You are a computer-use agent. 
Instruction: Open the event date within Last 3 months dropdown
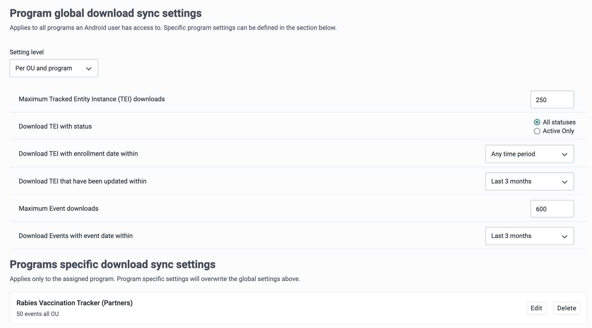[x=529, y=236]
